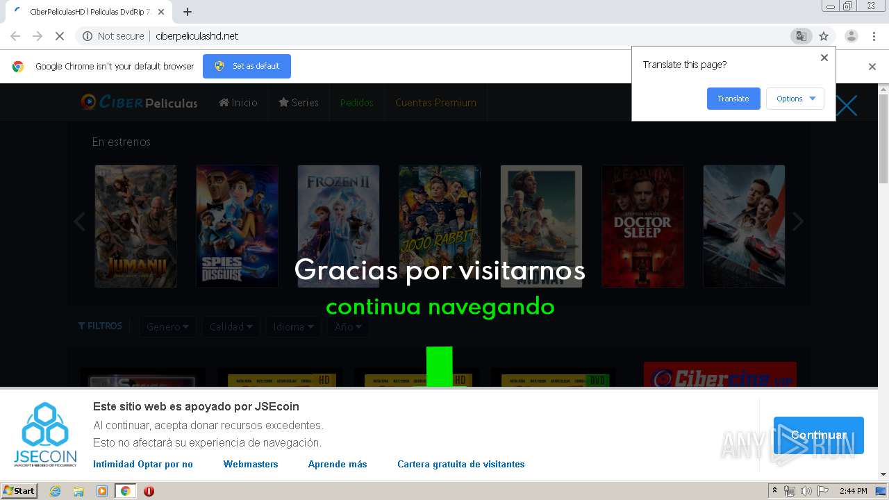The height and width of the screenshot is (500, 889).
Task: Click the carousel next arrow
Action: [798, 222]
